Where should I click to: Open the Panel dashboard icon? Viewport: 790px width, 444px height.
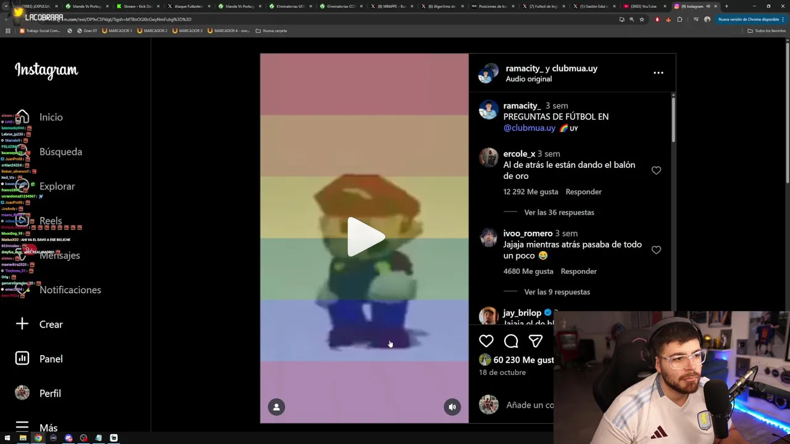pyautogui.click(x=22, y=358)
